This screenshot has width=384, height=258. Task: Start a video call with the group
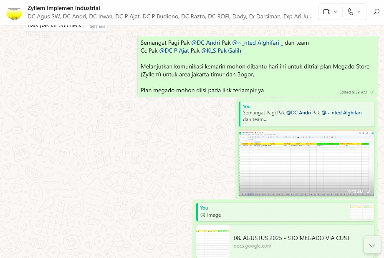point(327,12)
